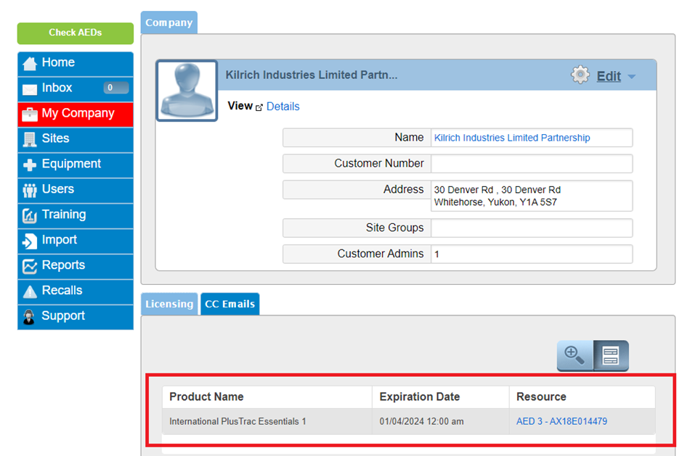The image size is (690, 456).
Task: Open the Support headset agent icon
Action: [x=29, y=318]
